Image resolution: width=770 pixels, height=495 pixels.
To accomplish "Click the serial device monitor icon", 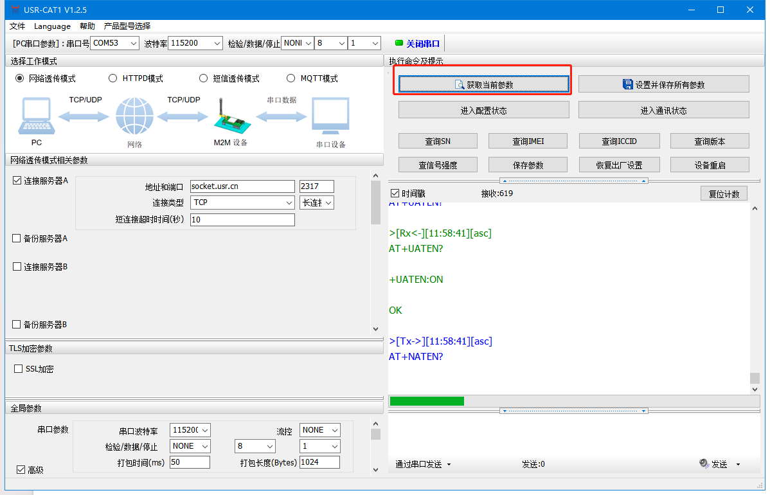I will (x=330, y=116).
